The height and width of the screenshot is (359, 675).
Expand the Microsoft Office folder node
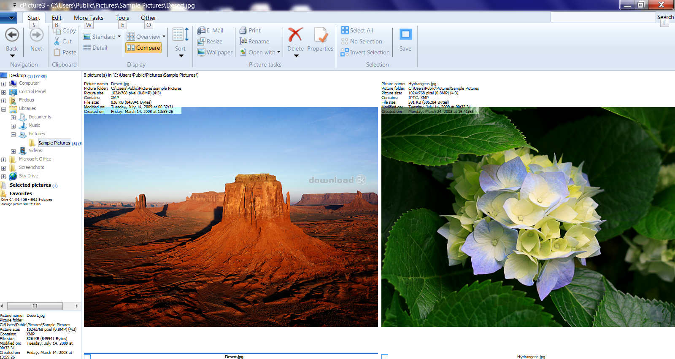4,160
